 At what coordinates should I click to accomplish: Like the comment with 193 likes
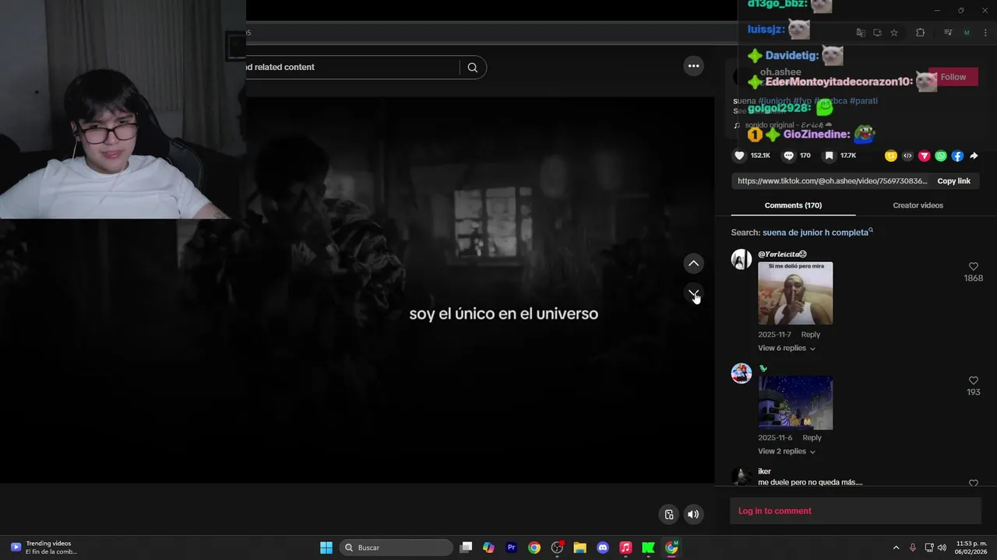973,380
